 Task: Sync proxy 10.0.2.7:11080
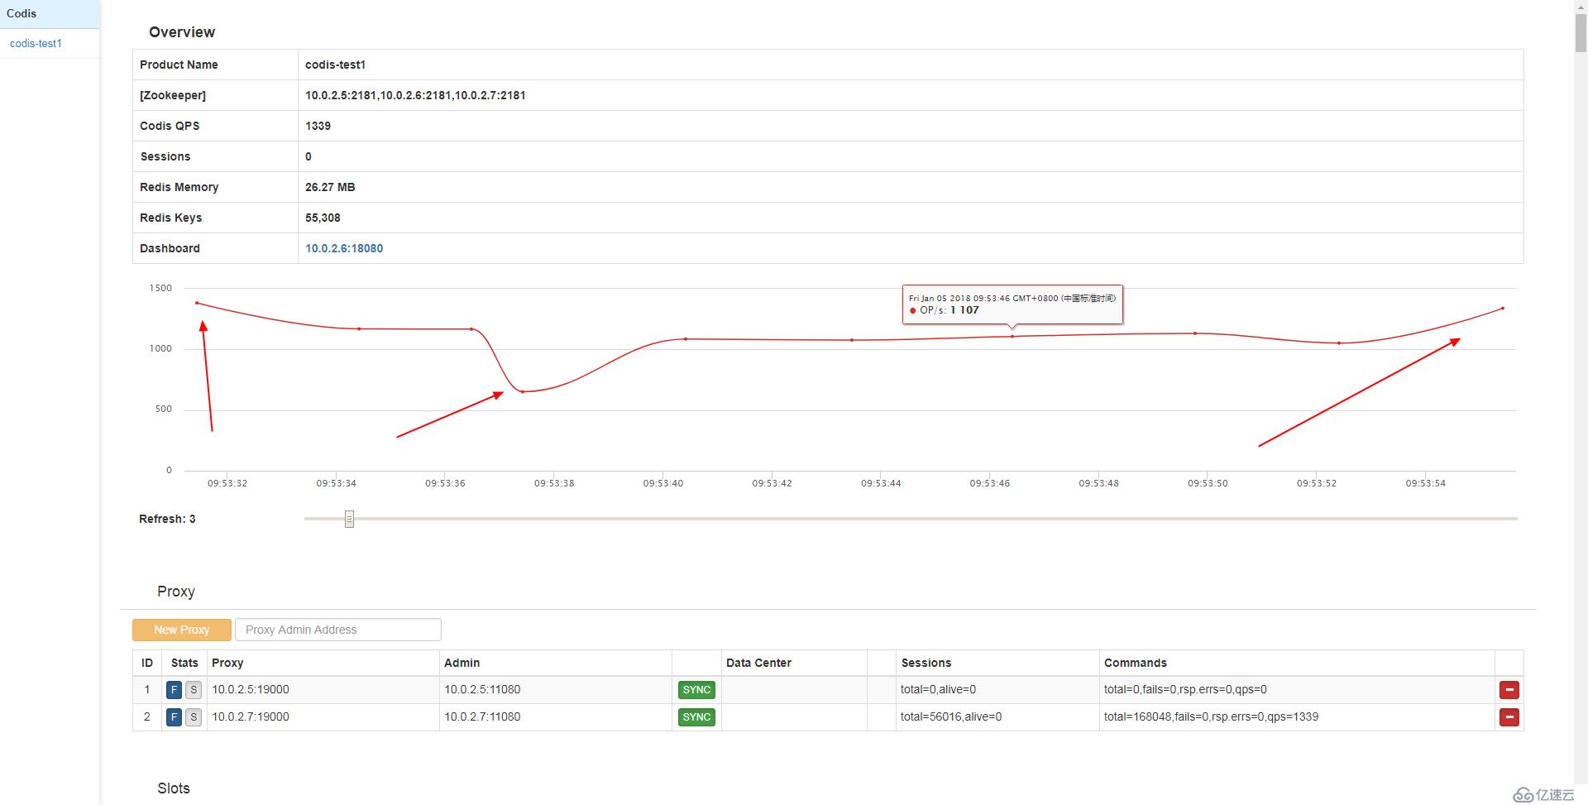696,717
